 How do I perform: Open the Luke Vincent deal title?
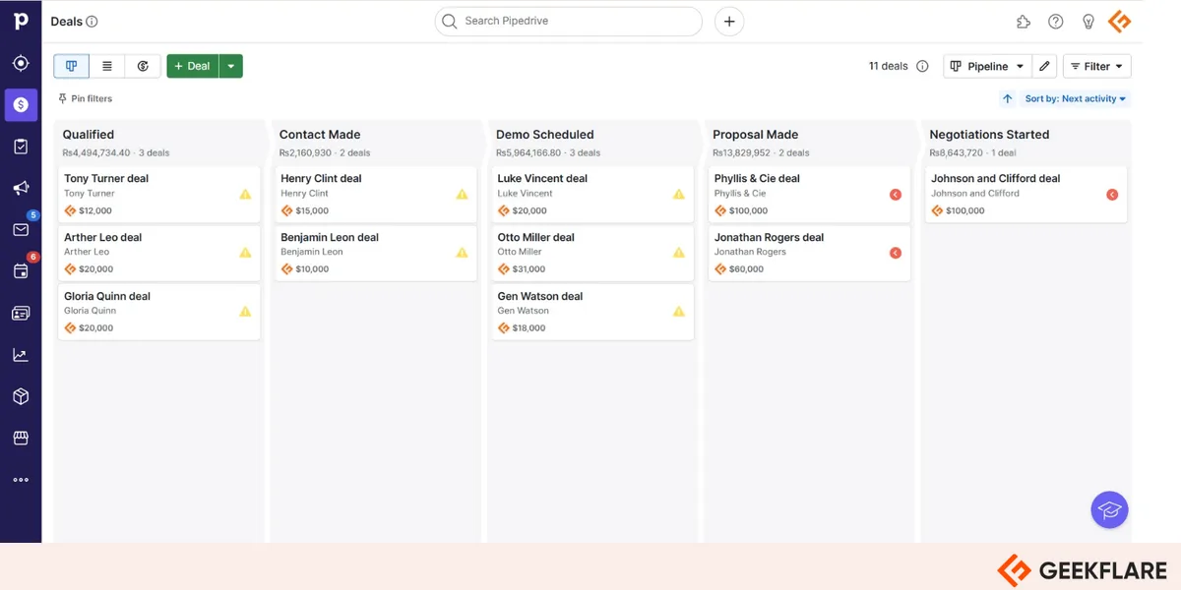pyautogui.click(x=542, y=179)
